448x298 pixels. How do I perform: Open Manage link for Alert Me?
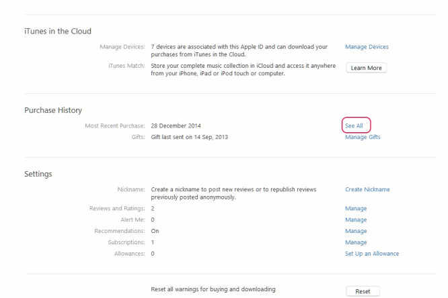(356, 219)
